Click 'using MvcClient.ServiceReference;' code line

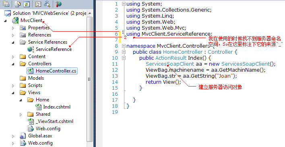click(x=169, y=34)
